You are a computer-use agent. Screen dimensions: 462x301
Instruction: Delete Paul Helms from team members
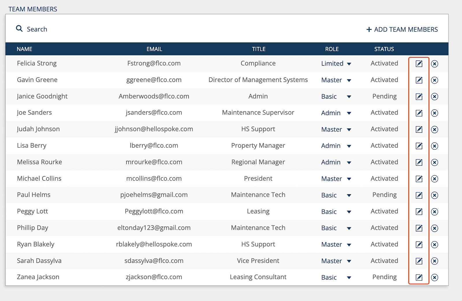(435, 195)
